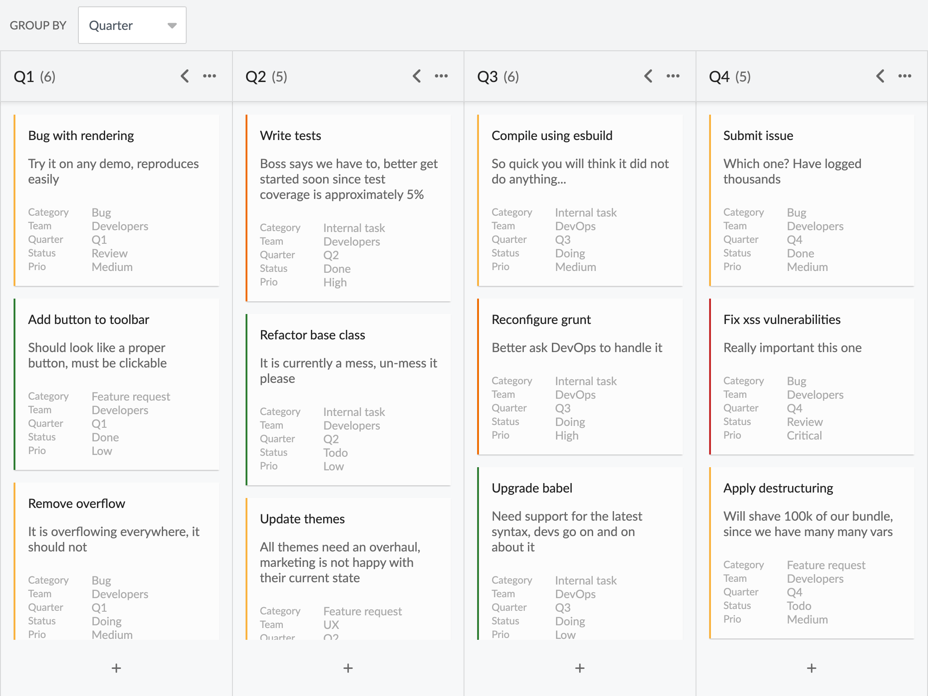This screenshot has height=696, width=928.
Task: Add a new card to the Q1 column
Action: (x=116, y=668)
